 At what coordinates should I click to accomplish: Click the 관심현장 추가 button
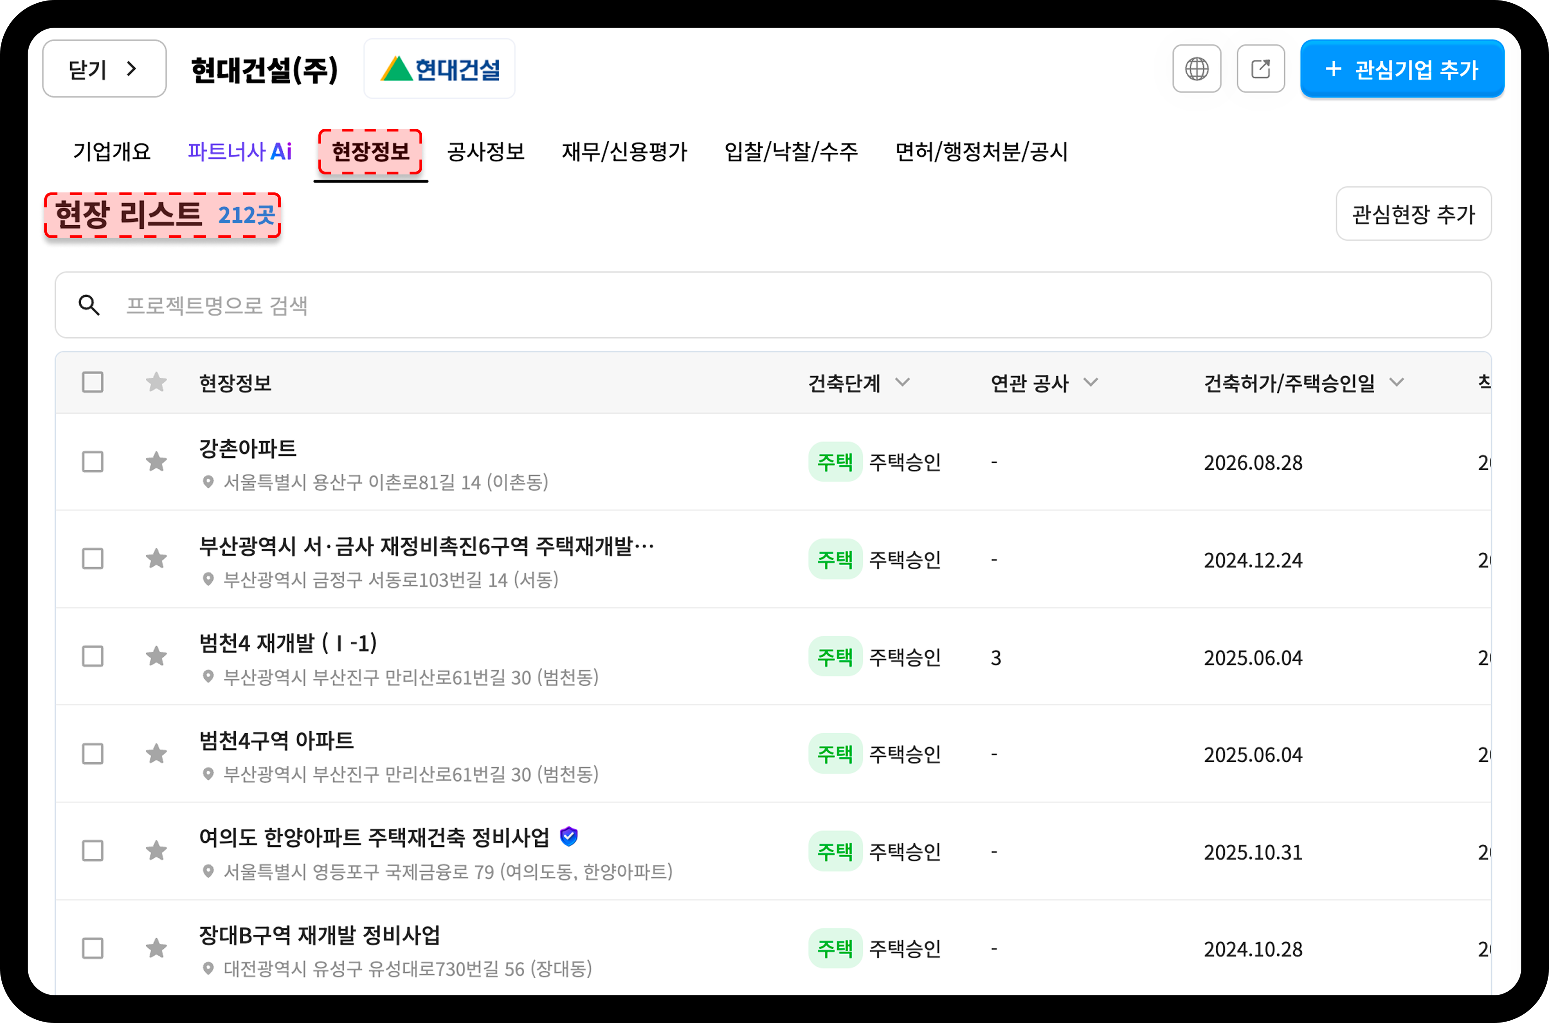pyautogui.click(x=1413, y=214)
